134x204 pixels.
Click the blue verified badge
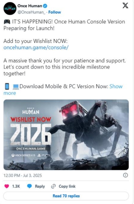click(45, 6)
